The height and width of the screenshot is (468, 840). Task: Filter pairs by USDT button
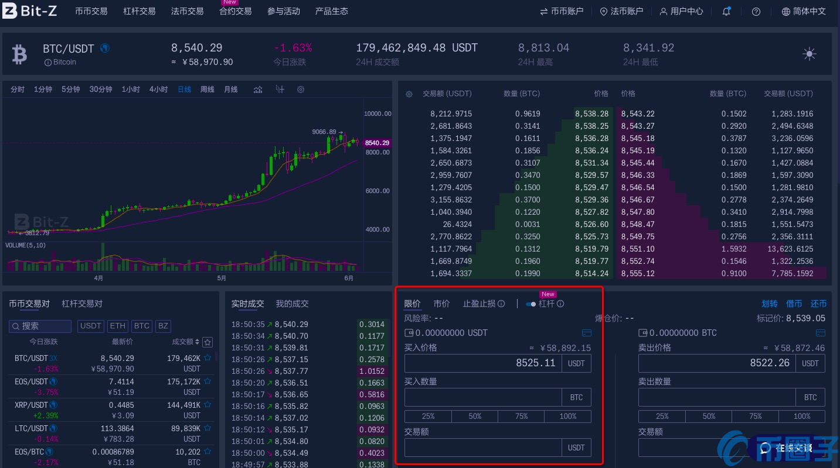coord(90,326)
